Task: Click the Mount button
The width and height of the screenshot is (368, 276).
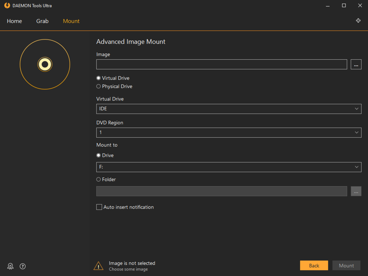Action: (346, 266)
